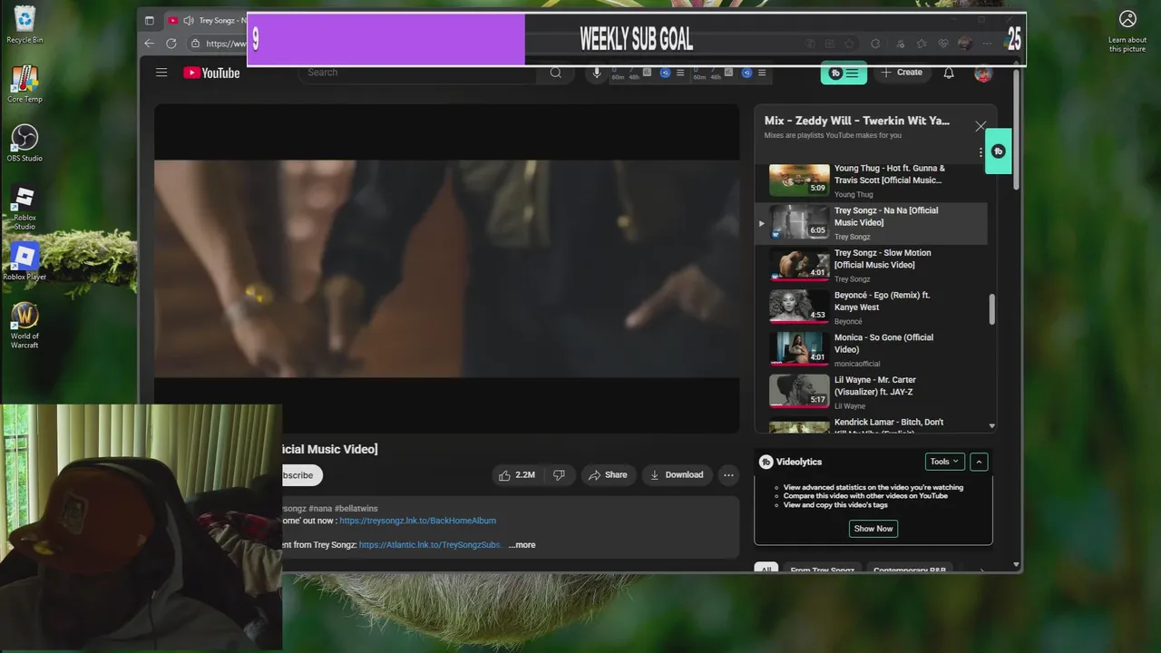Click Mix - Zeddy Will playlist title
1161x653 pixels.
[856, 121]
